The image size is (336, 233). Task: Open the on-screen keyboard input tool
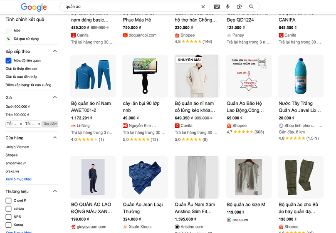click(x=217, y=7)
